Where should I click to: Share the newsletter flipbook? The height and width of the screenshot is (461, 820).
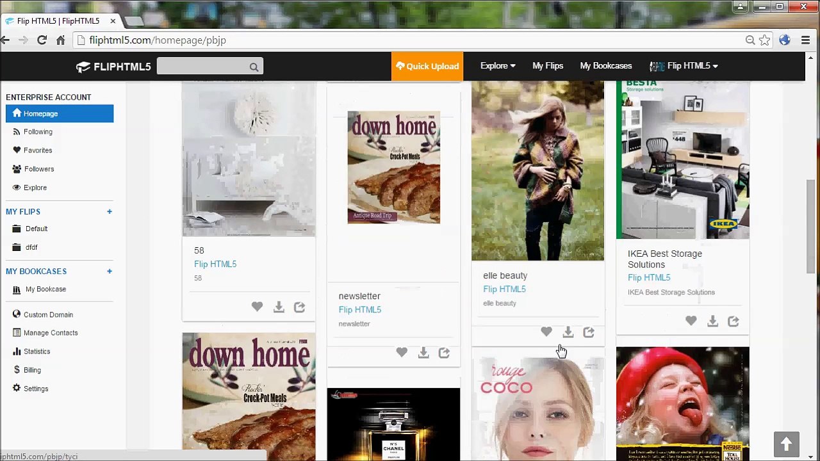pyautogui.click(x=444, y=353)
